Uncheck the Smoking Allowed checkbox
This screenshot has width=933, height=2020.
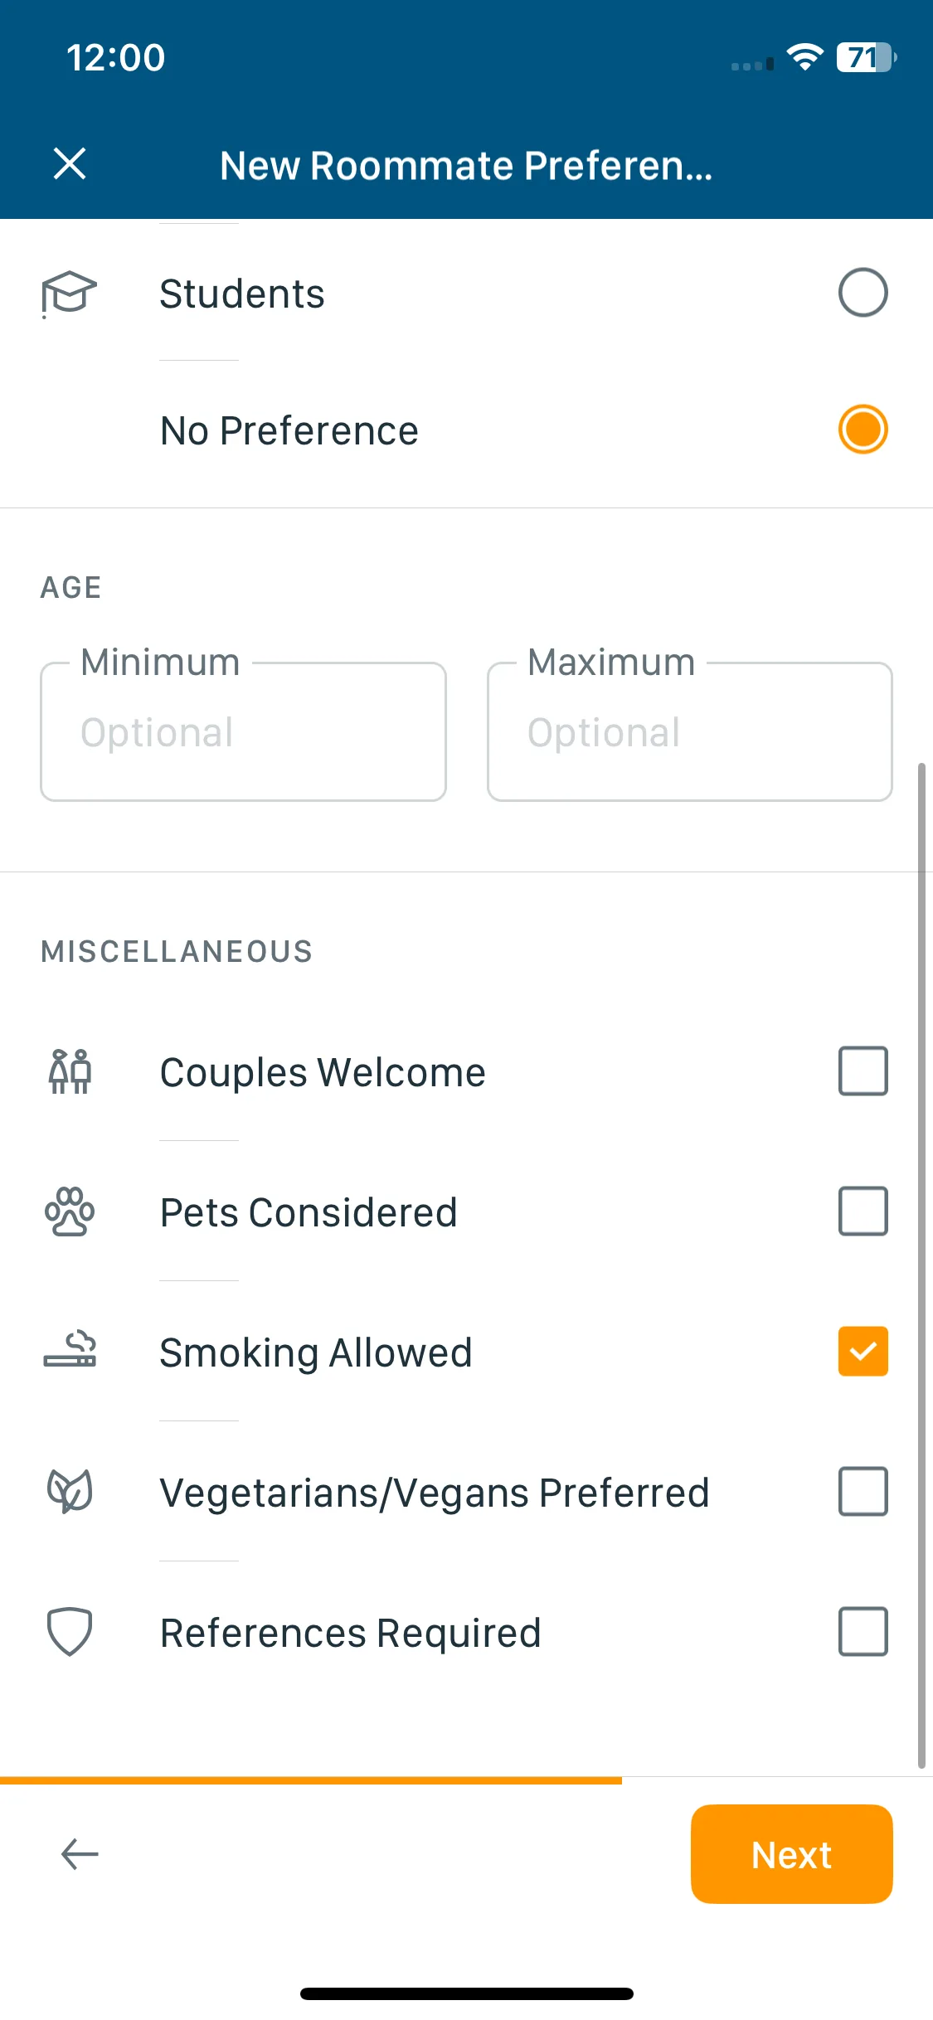click(863, 1352)
